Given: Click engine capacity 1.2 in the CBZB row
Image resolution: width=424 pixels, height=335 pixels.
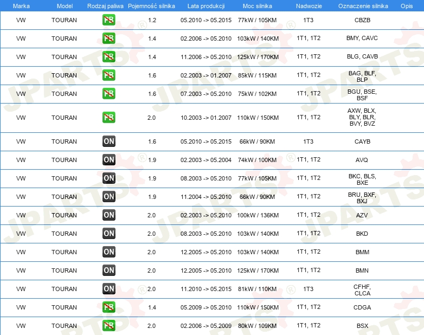Looking at the screenshot, I should click(x=152, y=20).
